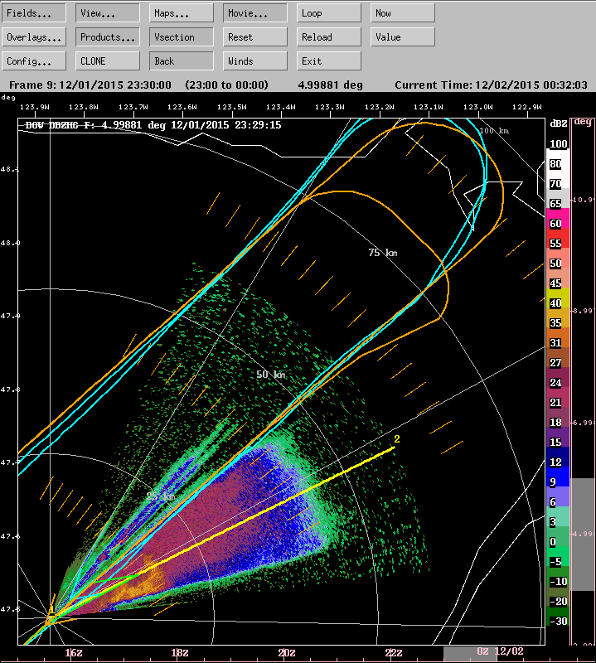This screenshot has height=663, width=596.
Task: Open the Config... menu button
Action: tap(34, 61)
